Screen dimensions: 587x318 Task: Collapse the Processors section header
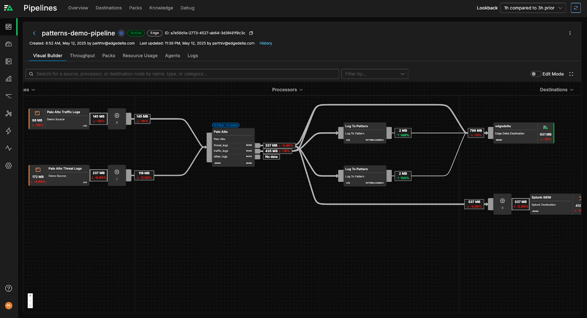click(x=287, y=90)
